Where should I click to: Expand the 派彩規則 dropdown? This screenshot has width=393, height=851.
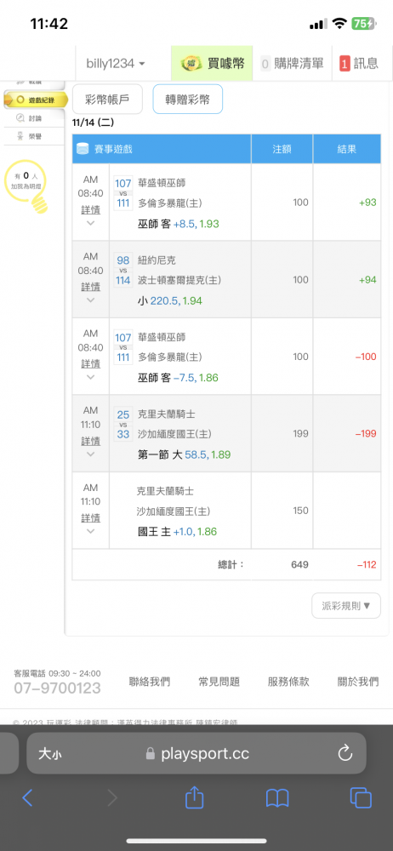345,606
